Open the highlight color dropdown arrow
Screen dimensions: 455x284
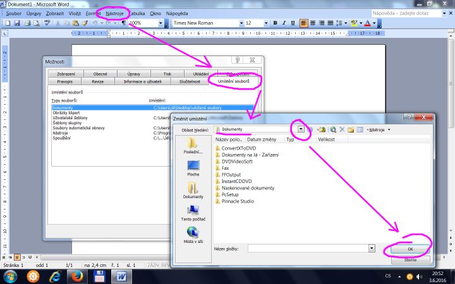[361, 23]
